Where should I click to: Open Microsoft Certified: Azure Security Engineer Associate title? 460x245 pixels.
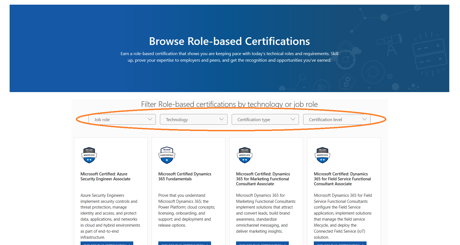(x=106, y=176)
